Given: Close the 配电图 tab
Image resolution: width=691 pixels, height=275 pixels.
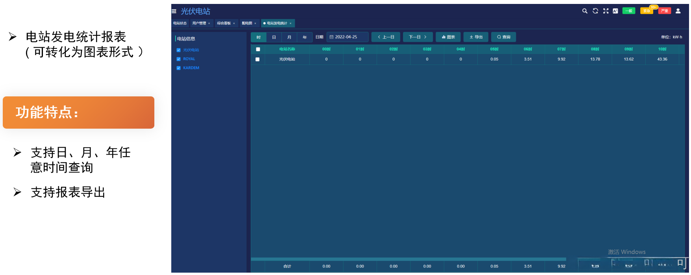Looking at the screenshot, I should 255,23.
